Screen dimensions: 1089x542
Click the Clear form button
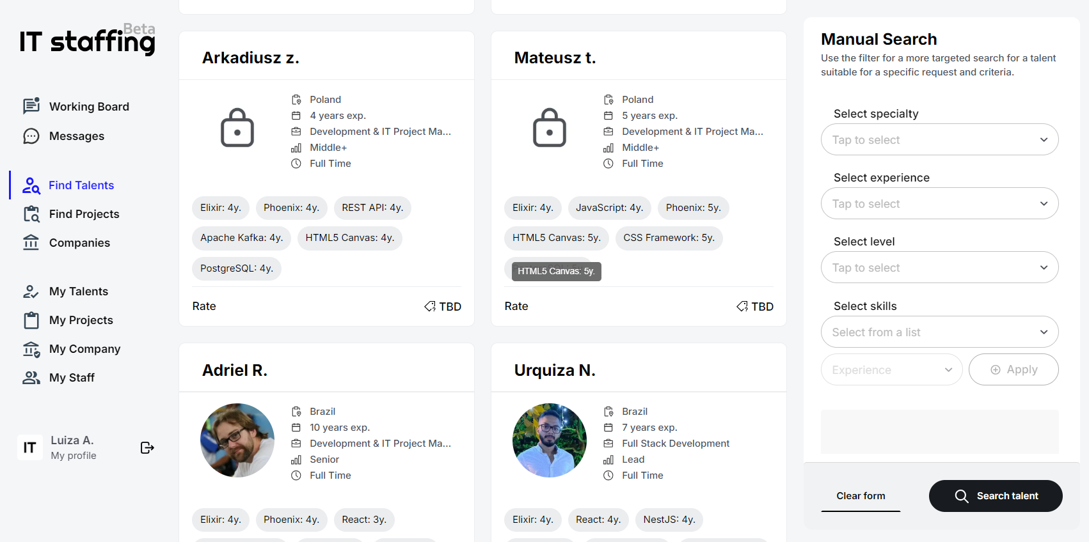(861, 496)
